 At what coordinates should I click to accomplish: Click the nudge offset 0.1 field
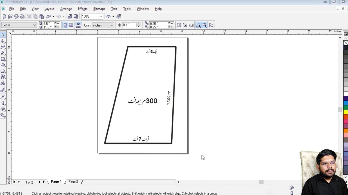point(129,25)
